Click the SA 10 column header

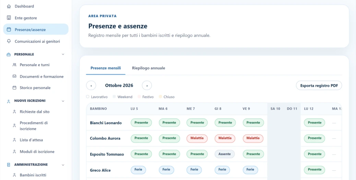pyautogui.click(x=275, y=109)
